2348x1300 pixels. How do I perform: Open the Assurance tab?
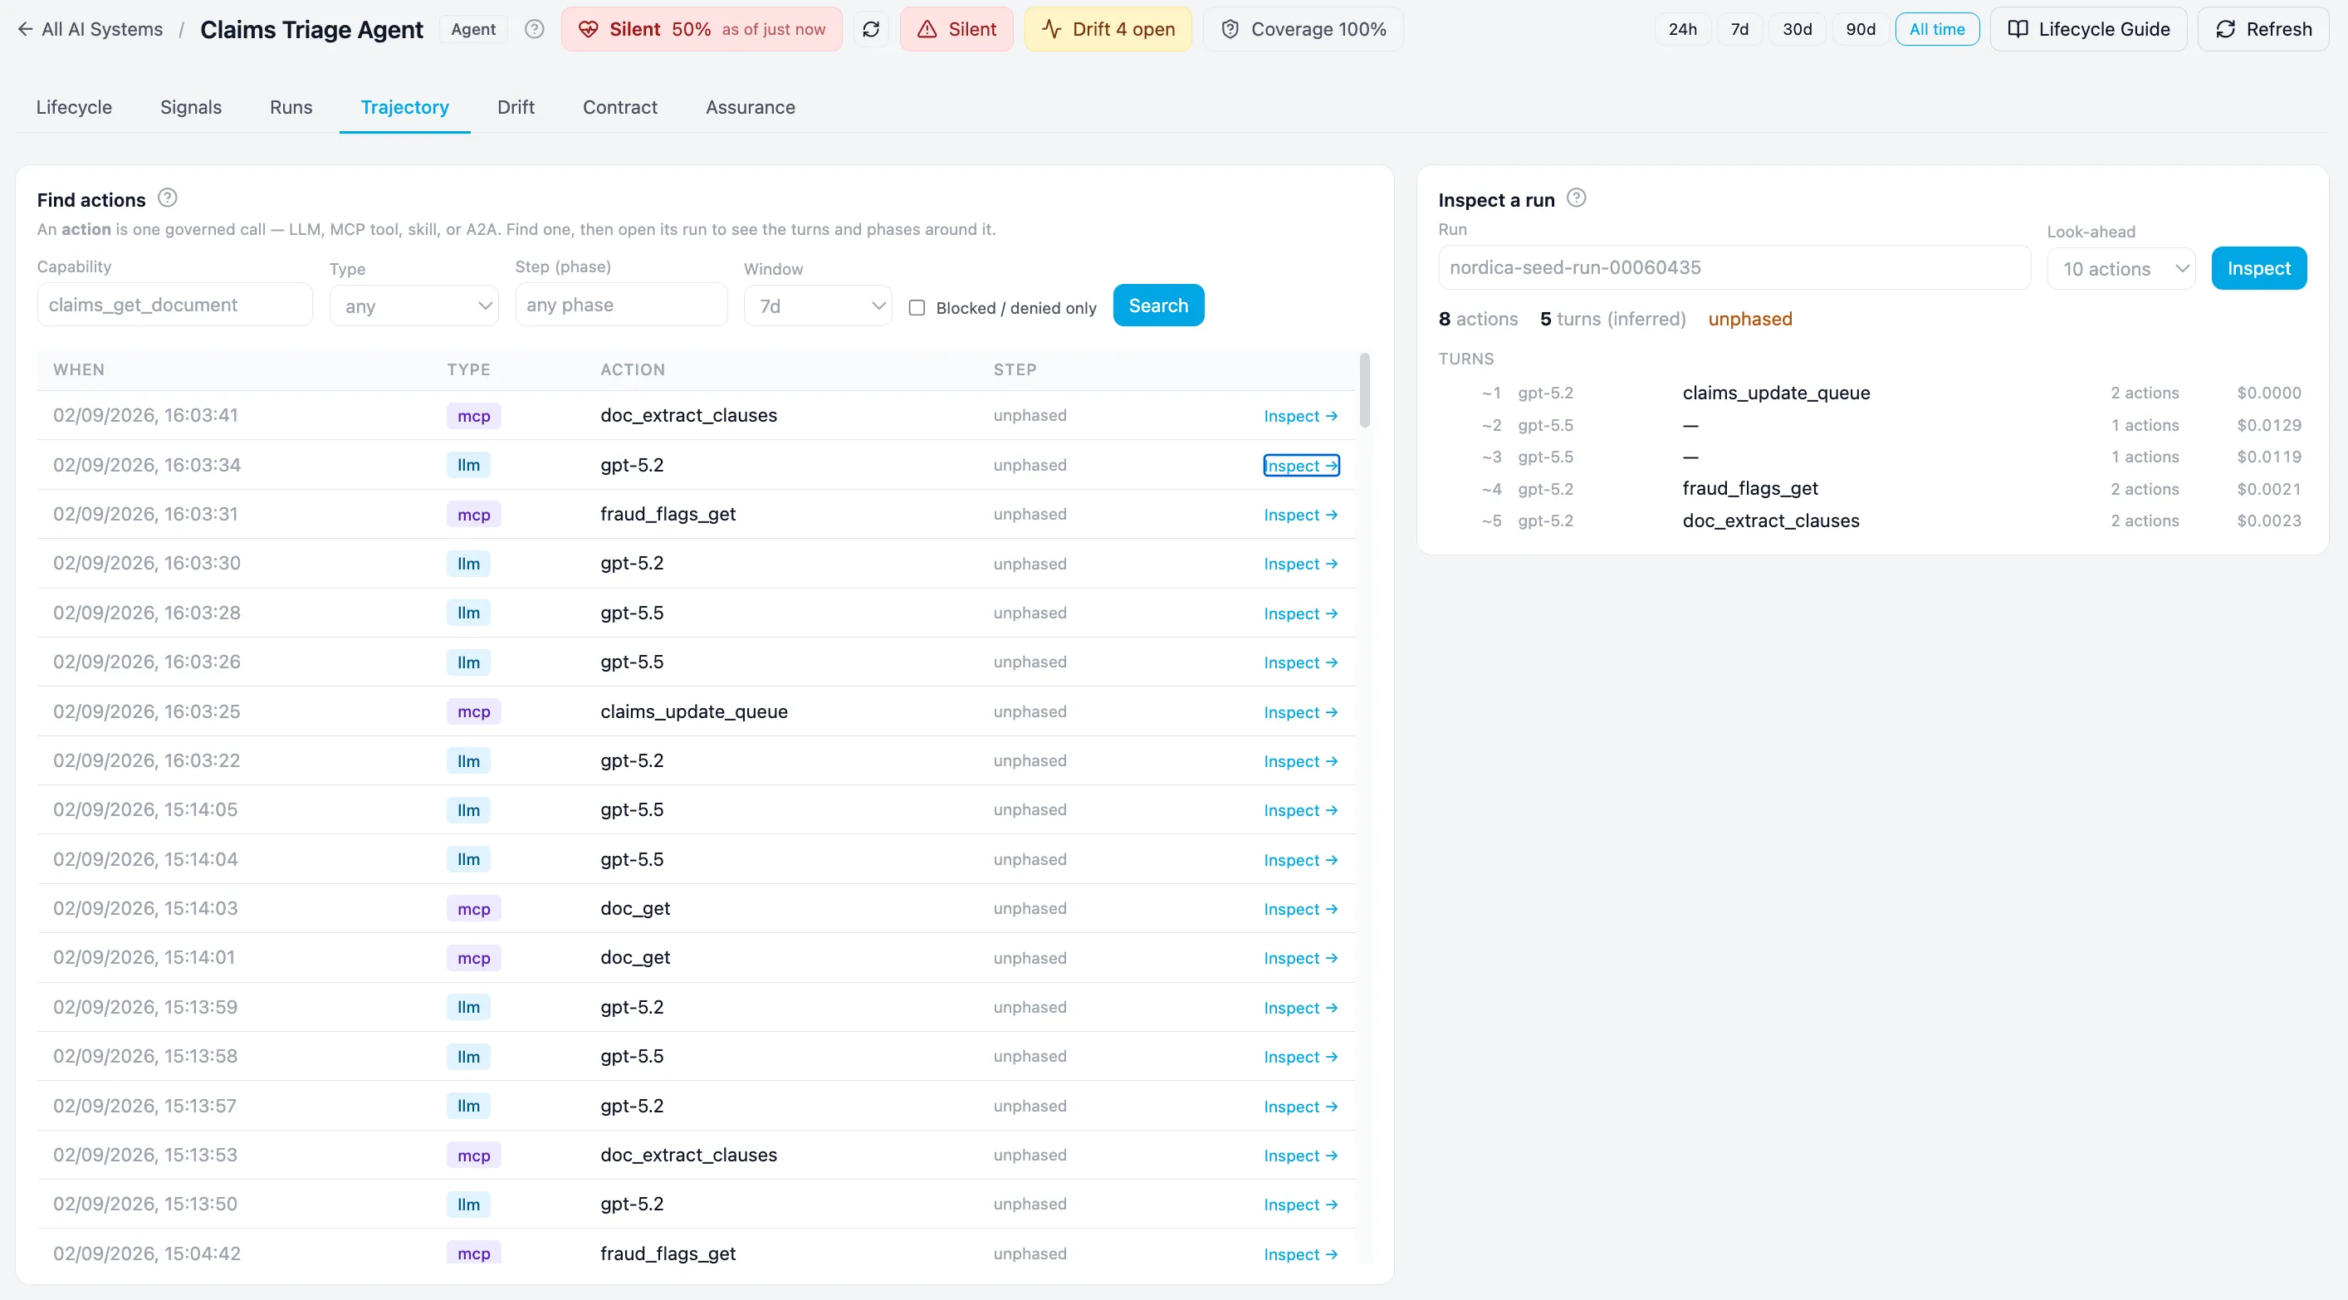pyautogui.click(x=751, y=108)
